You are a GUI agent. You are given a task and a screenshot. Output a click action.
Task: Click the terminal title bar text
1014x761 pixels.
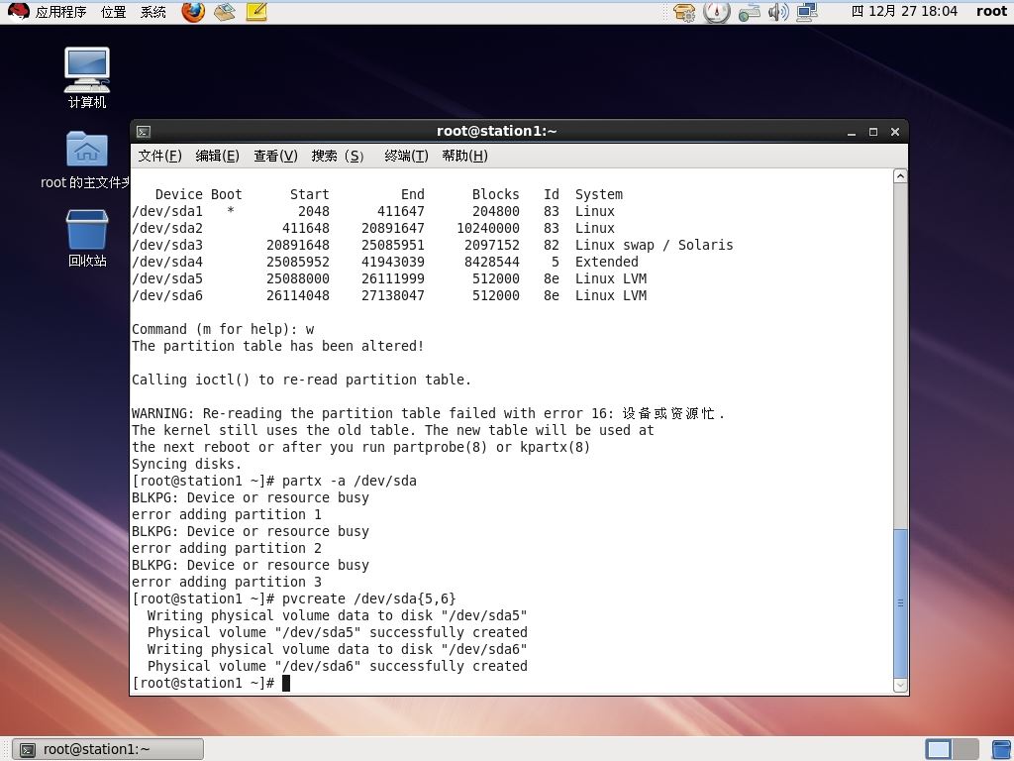click(x=497, y=132)
